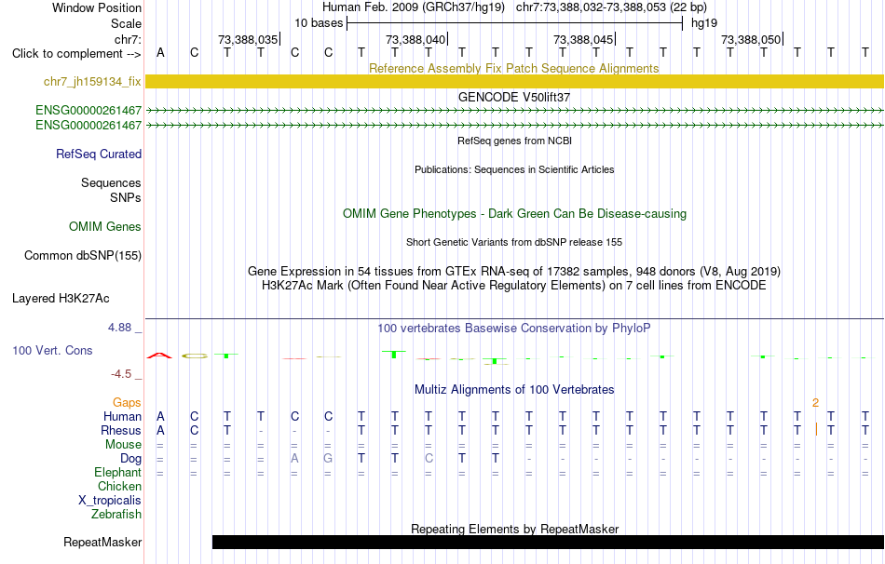
Task: Click OMIM Gene Phenotypes track title
Action: click(514, 214)
